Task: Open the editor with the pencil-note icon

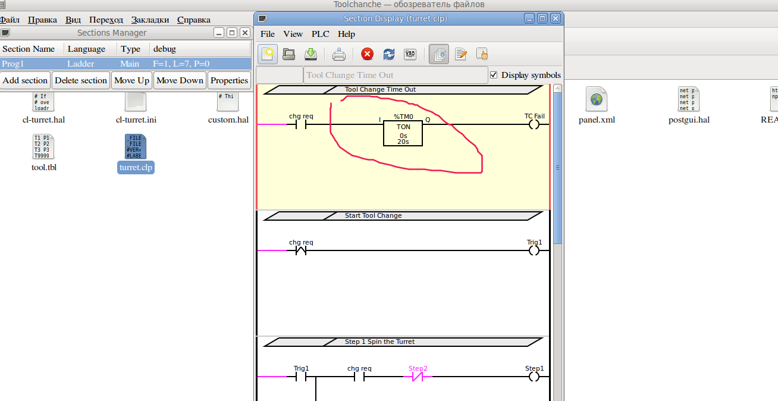Action: click(460, 55)
